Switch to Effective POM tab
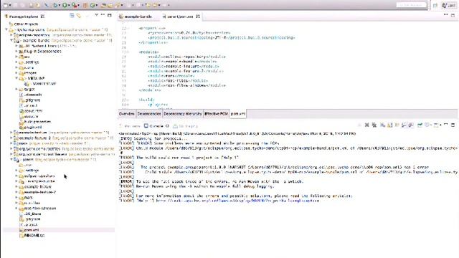This screenshot has height=258, width=459. pyautogui.click(x=216, y=113)
